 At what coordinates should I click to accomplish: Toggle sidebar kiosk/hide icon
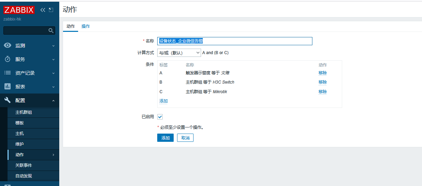pyautogui.click(x=51, y=10)
